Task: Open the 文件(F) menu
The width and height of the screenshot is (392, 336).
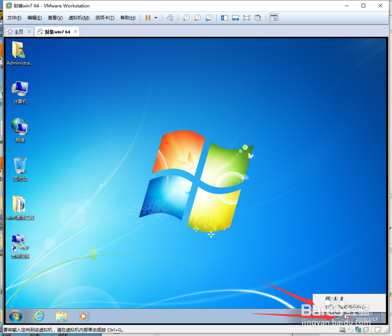Action: (x=14, y=18)
